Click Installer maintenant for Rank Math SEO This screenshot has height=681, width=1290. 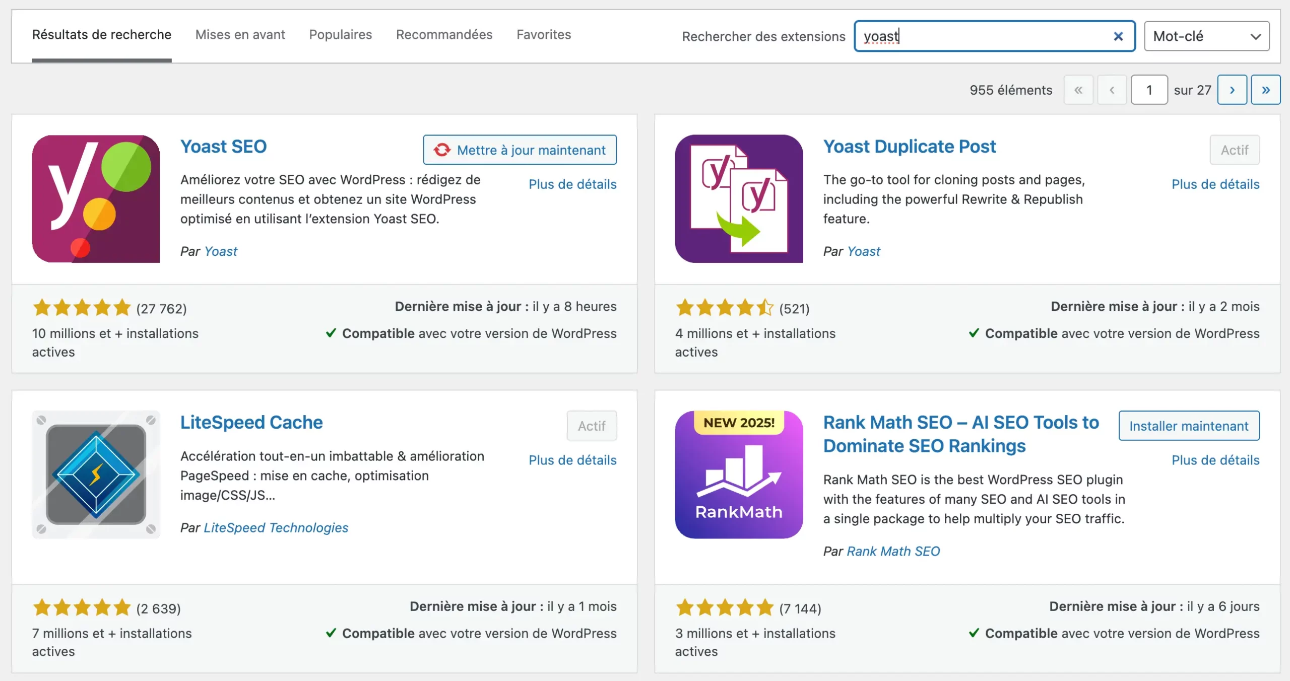click(1189, 426)
